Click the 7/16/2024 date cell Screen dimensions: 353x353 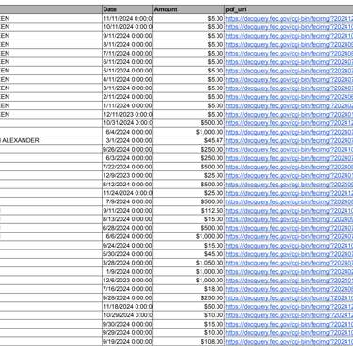pyautogui.click(x=128, y=289)
